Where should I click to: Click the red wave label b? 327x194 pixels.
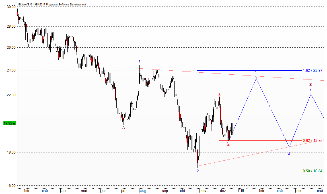(228, 144)
